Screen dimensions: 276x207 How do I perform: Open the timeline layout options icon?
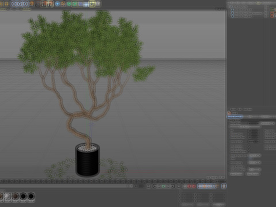224,186
